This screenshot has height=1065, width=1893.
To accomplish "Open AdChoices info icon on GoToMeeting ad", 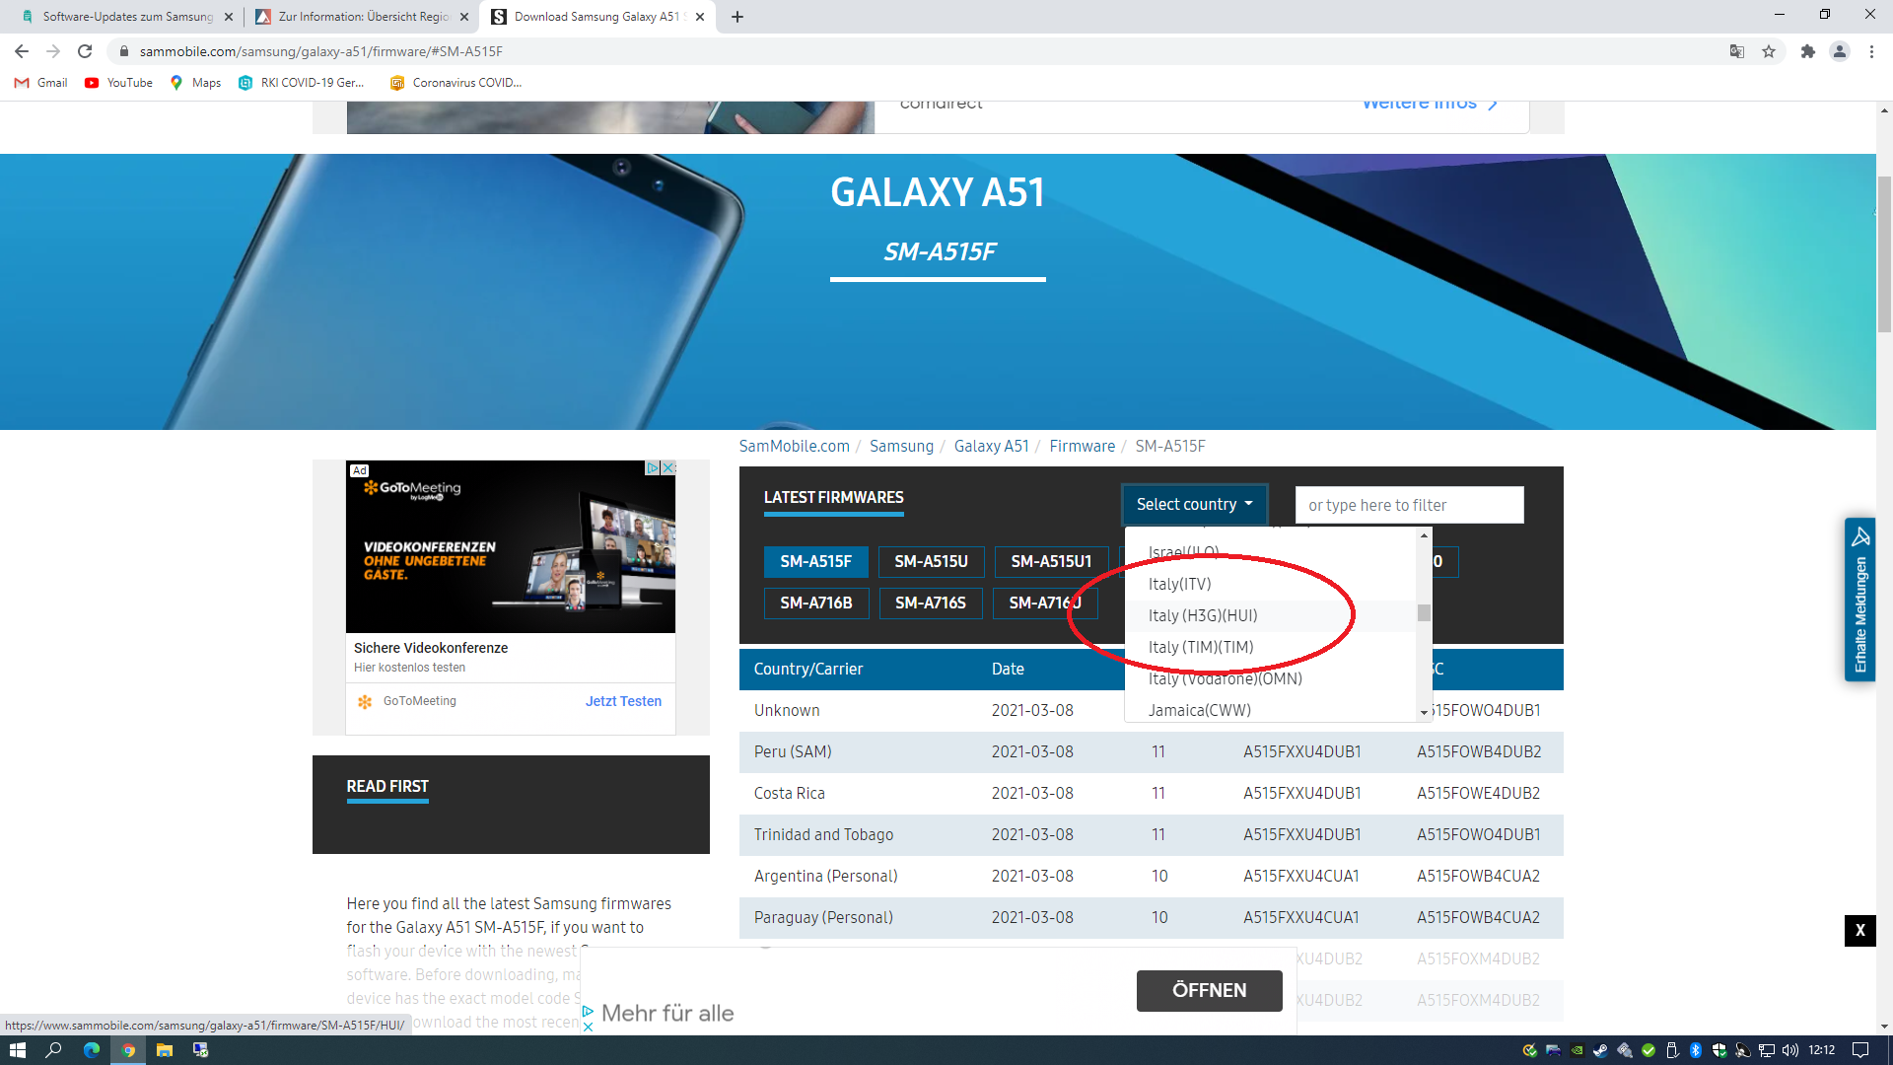I will click(653, 467).
